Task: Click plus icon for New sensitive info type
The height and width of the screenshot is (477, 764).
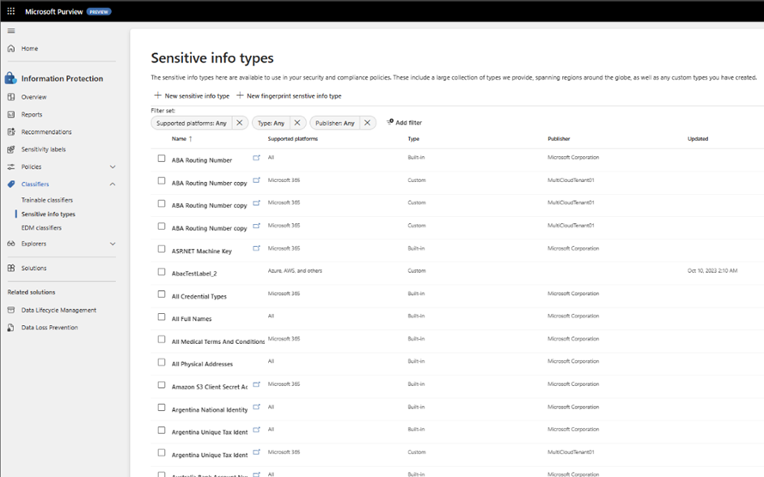Action: click(x=157, y=95)
